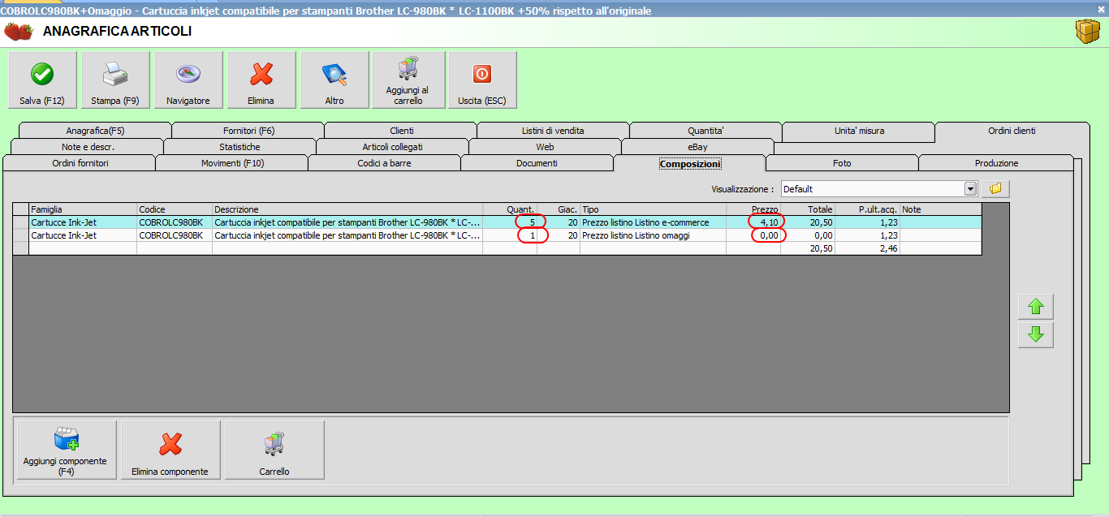Screen dimensions: 1109x517
Task: Go to the Articoli collegati tab
Action: [392, 147]
